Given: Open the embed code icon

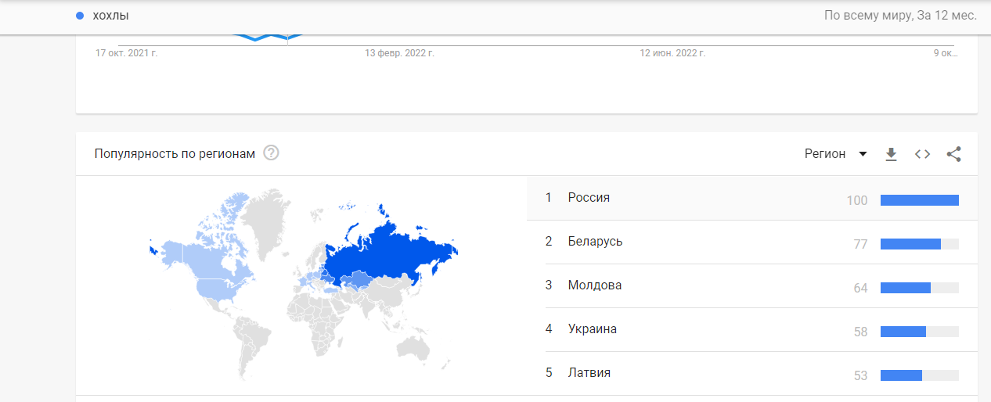Looking at the screenshot, I should 922,154.
